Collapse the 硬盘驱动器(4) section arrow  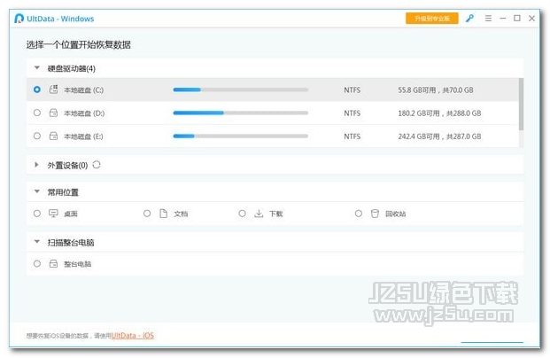tap(37, 67)
